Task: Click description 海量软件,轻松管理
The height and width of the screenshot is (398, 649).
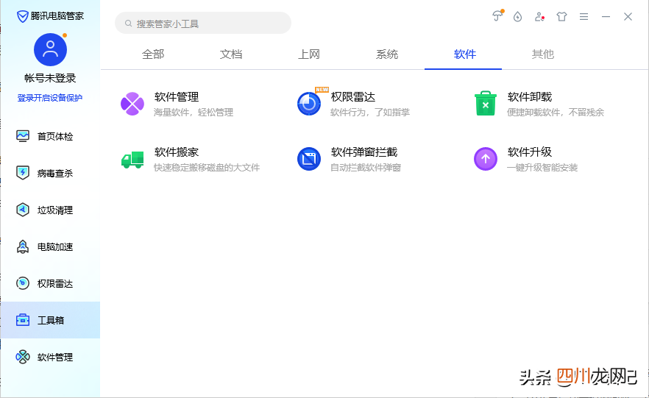Action: [x=194, y=112]
